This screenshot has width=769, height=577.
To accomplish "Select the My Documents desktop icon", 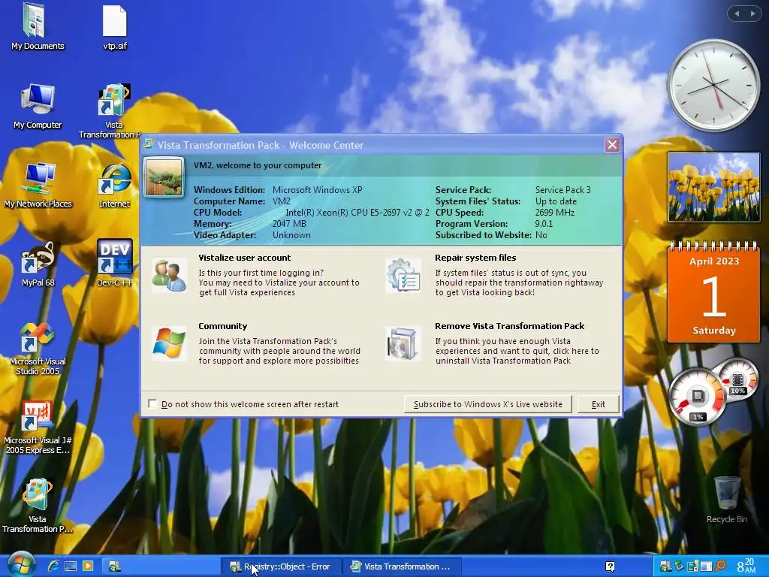I will [38, 26].
